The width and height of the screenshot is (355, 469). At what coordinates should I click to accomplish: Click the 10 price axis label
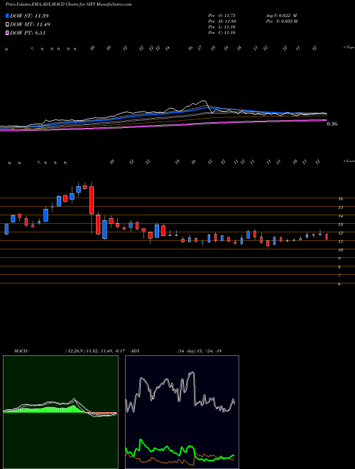coord(340,249)
